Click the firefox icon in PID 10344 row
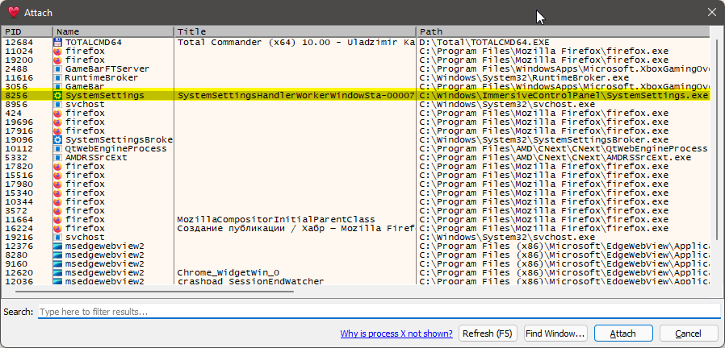 click(x=58, y=201)
